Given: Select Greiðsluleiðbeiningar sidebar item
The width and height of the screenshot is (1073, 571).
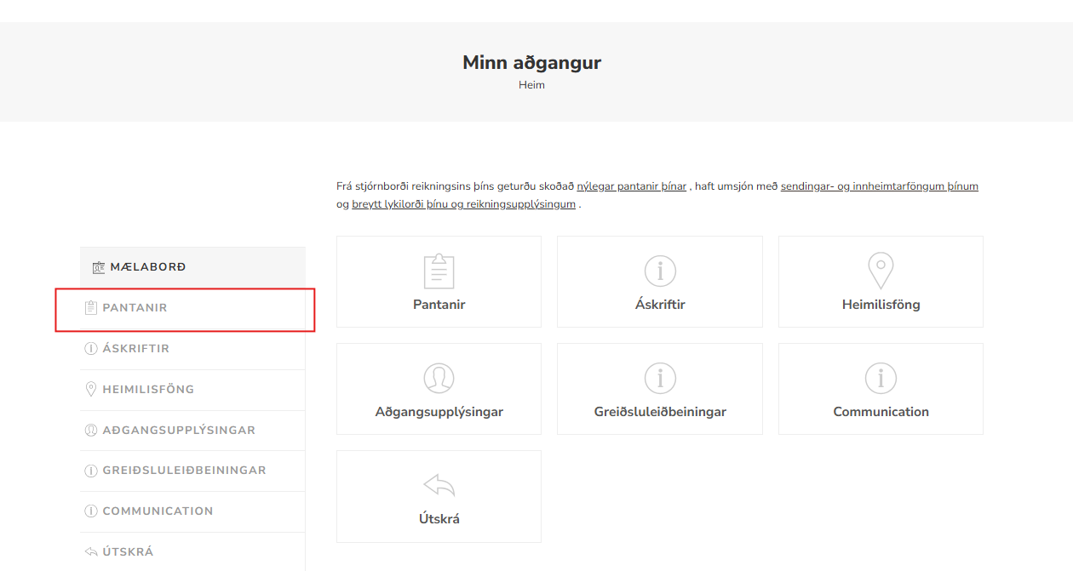Looking at the screenshot, I should point(184,471).
